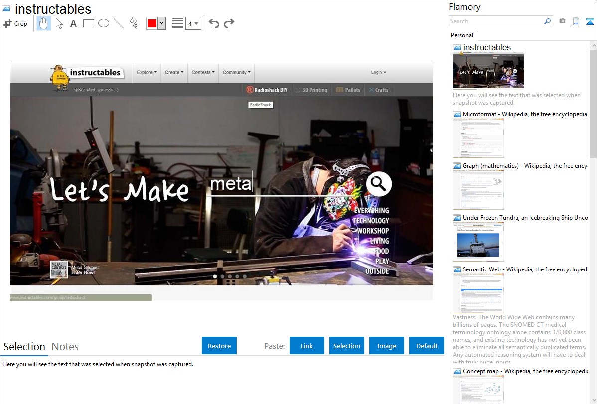Open the color picker dropdown arrow
This screenshot has width=597, height=404.
coord(161,23)
